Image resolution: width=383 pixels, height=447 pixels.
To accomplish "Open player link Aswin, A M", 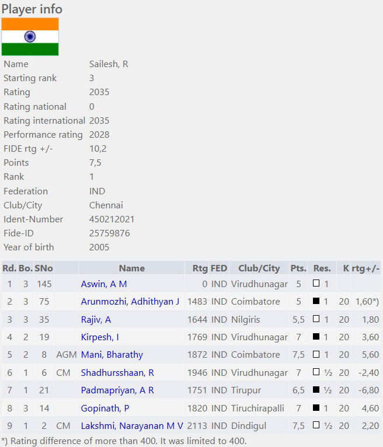I will coord(103,284).
